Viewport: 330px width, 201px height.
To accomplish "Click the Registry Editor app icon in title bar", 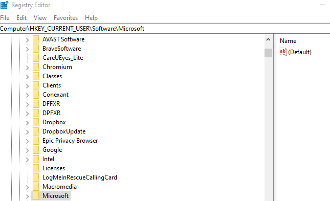I will (4, 5).
